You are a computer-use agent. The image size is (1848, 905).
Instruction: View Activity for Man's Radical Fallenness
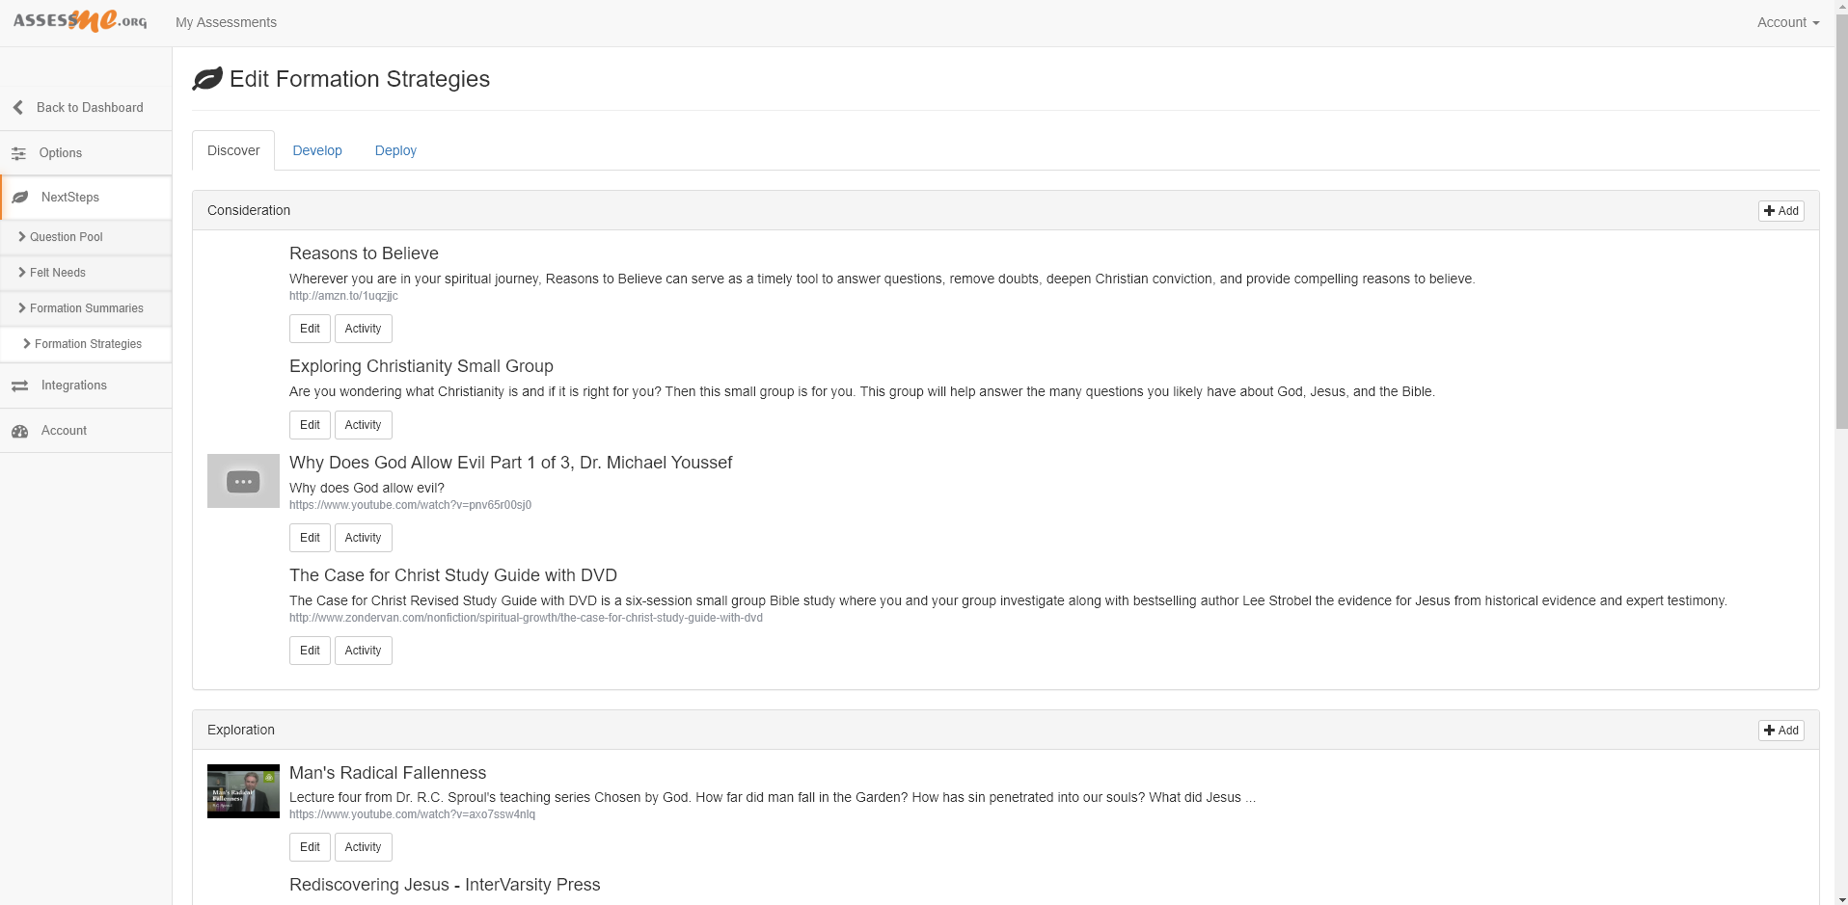363,847
